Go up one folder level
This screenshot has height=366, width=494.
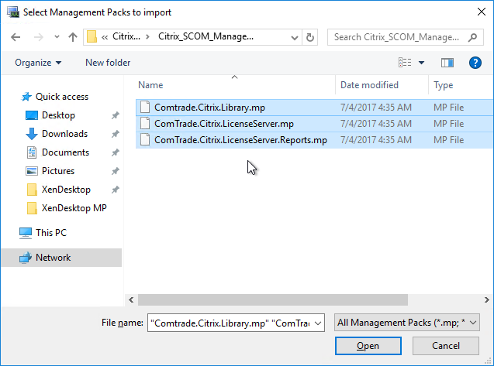pos(73,37)
